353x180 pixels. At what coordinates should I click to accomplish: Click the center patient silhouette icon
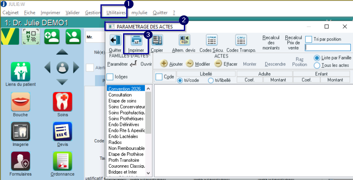pos(62,67)
